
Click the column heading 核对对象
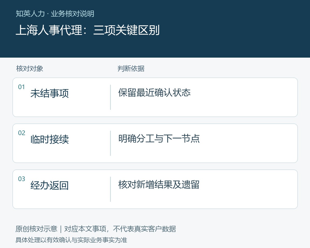click(29, 68)
